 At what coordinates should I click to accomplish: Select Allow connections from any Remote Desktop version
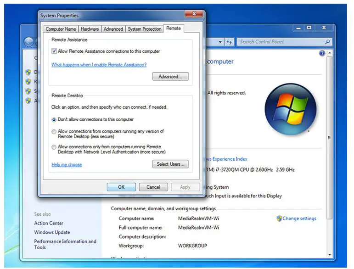(54, 132)
